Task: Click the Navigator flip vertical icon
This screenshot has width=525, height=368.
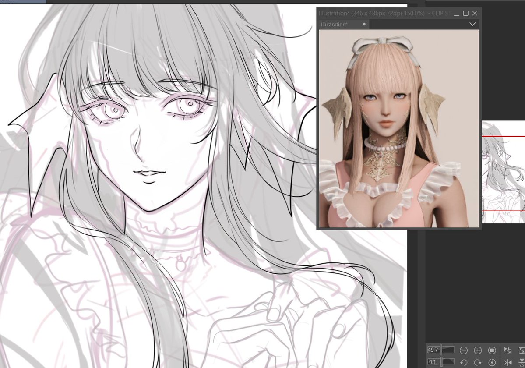Action: point(521,362)
